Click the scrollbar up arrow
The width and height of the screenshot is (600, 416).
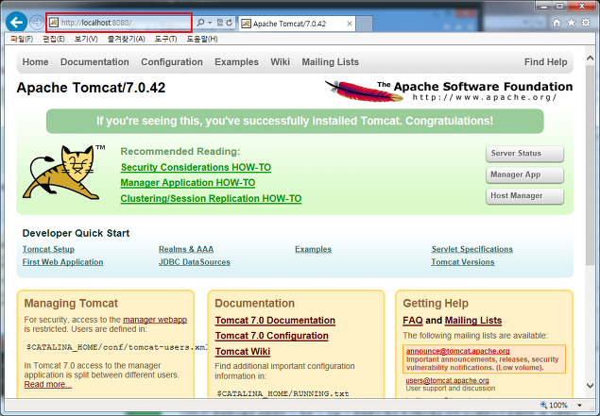pos(590,58)
